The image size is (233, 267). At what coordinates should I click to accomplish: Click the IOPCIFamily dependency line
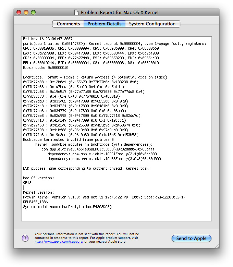102,154
